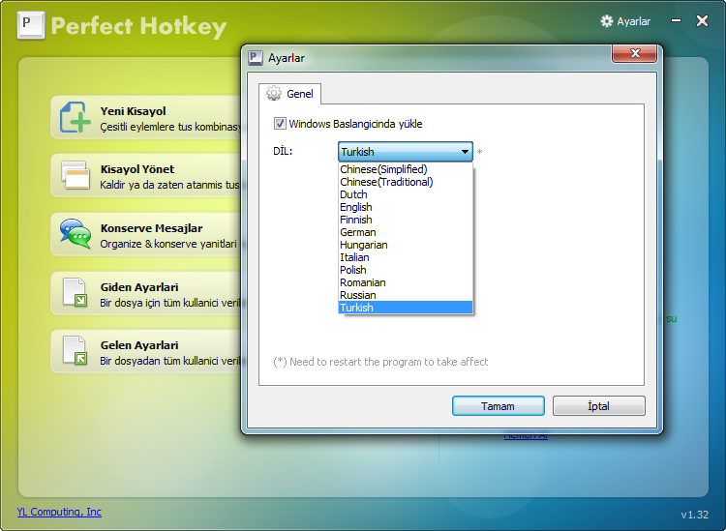Toggle Windows Baslangicinda yükle checkbox
The height and width of the screenshot is (531, 726).
tap(280, 124)
